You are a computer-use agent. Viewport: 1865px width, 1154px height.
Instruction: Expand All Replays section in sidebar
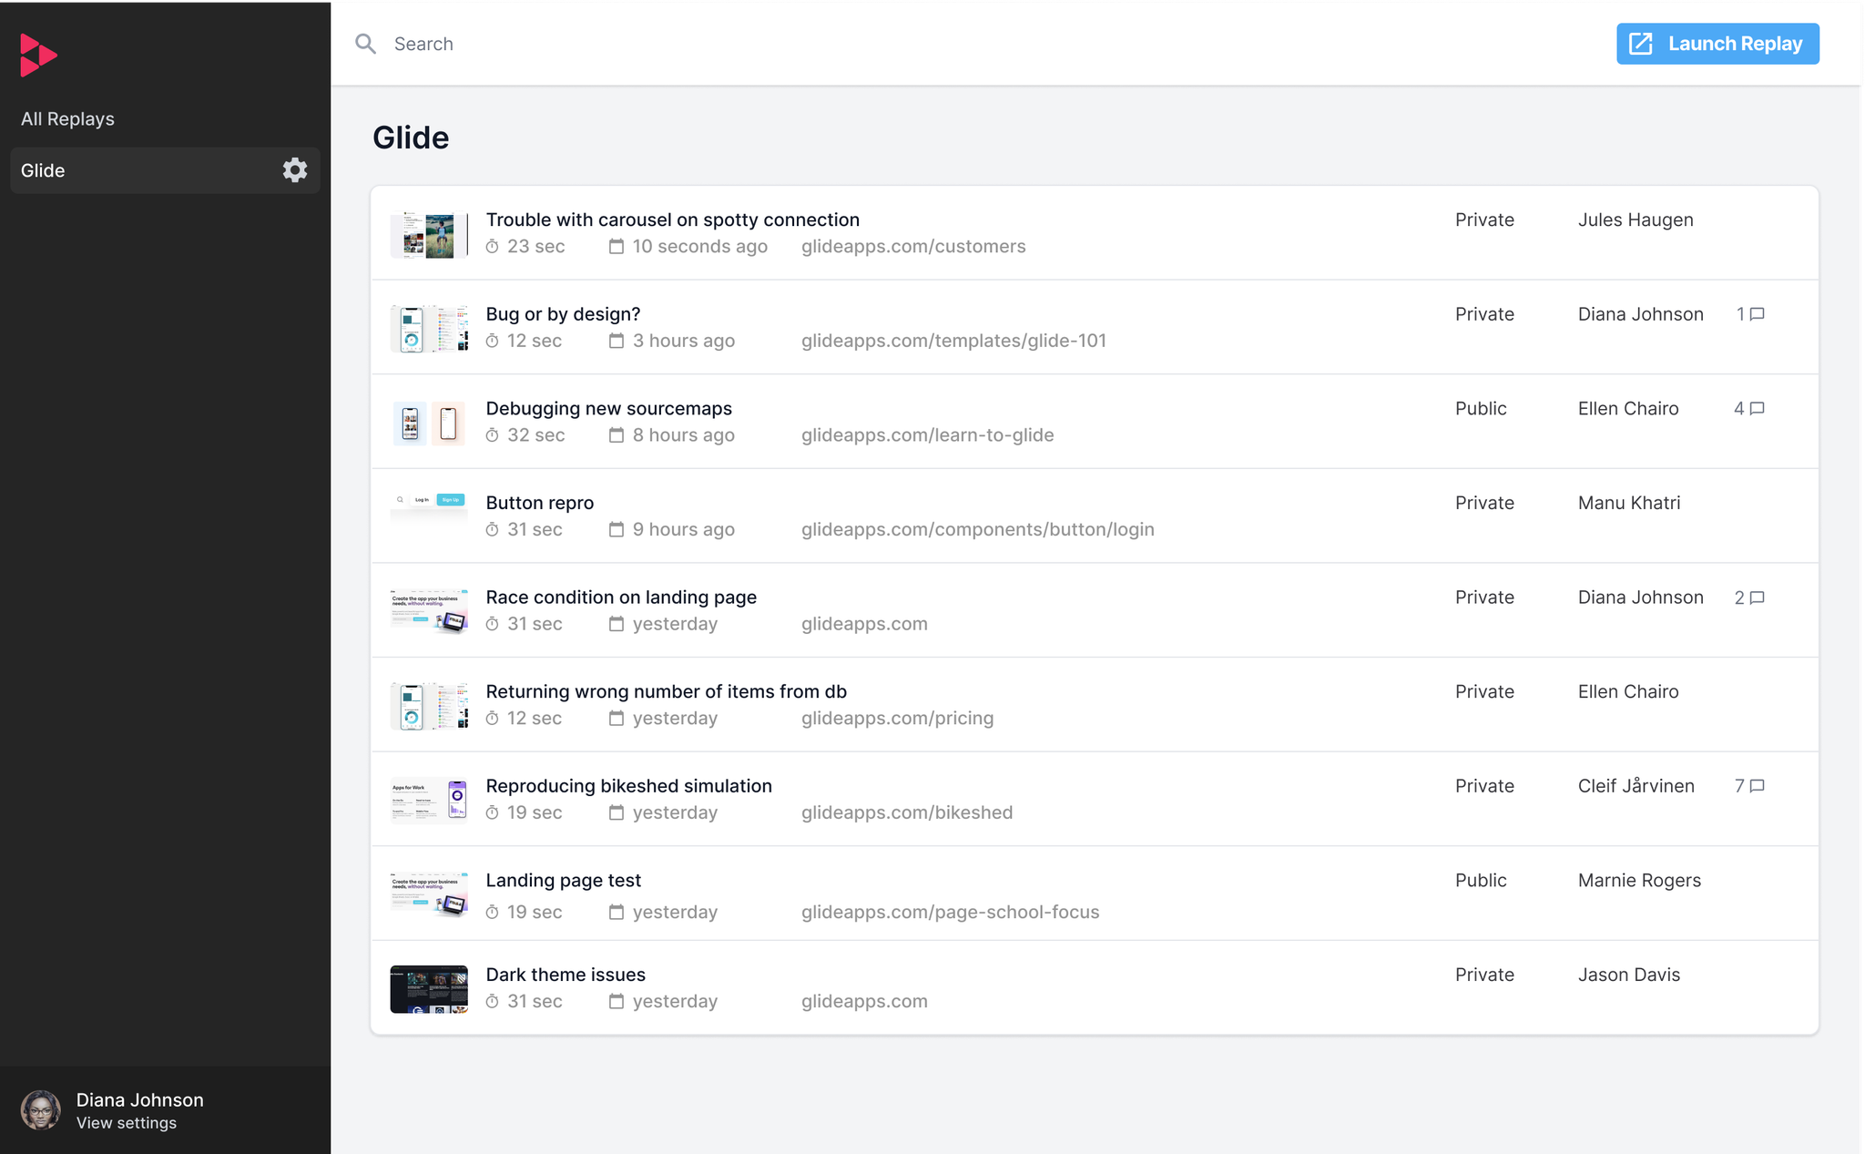[66, 117]
